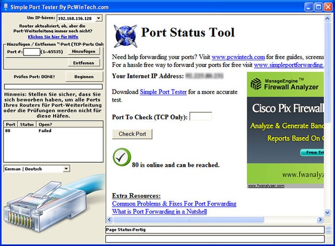Click the Open? column header
335x246 pixels.
pyautogui.click(x=69, y=124)
